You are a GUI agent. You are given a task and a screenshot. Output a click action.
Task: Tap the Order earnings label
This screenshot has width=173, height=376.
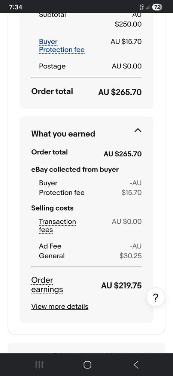coord(47,285)
